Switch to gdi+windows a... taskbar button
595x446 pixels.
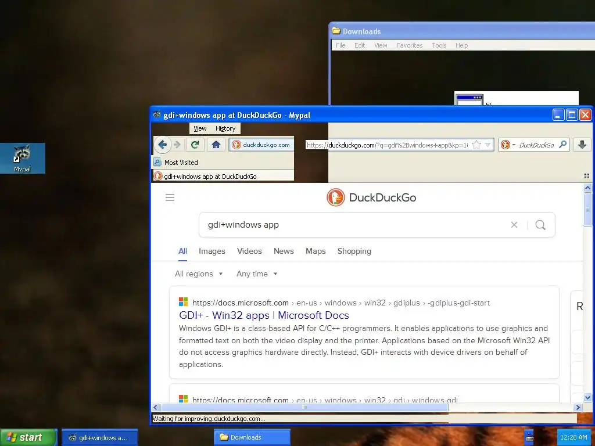99,438
